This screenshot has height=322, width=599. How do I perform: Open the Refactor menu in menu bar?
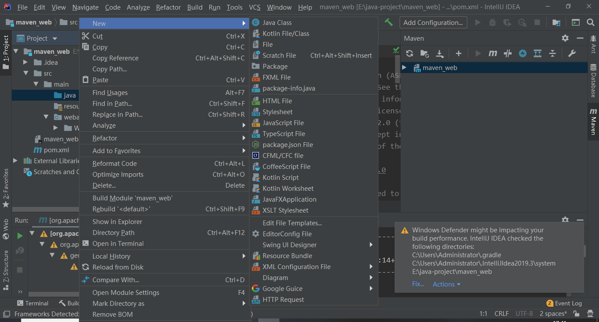(168, 7)
